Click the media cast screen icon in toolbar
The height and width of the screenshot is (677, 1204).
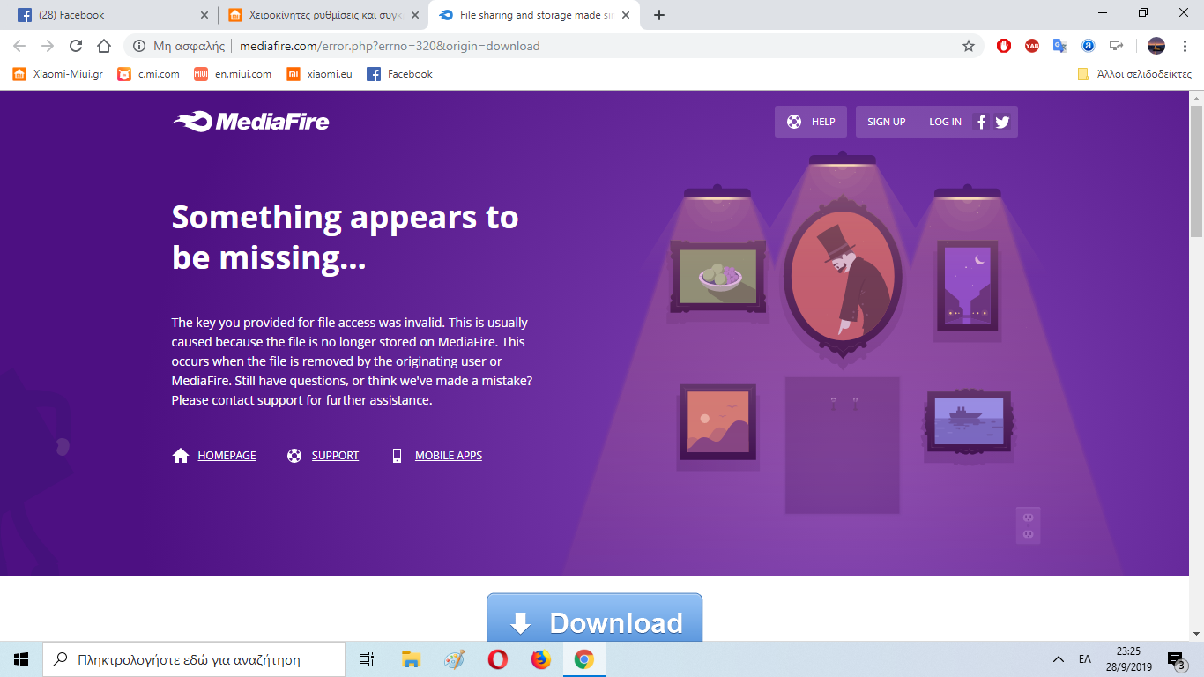click(x=1117, y=46)
